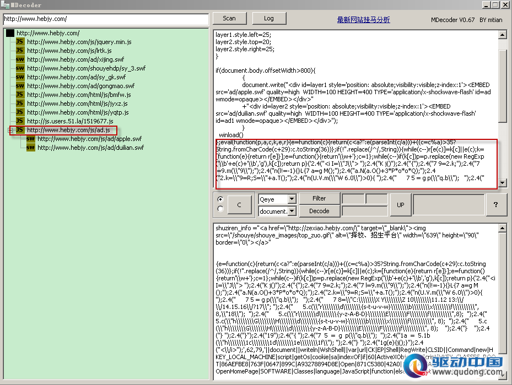Click the UP button
512x385 pixels.
coord(401,205)
